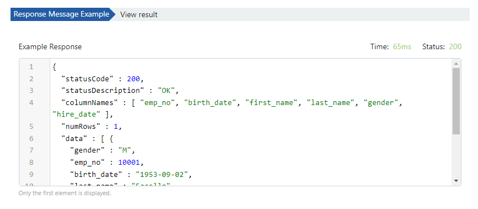478x209 pixels.
Task: Click the "OK" statusDescription value
Action: click(166, 91)
